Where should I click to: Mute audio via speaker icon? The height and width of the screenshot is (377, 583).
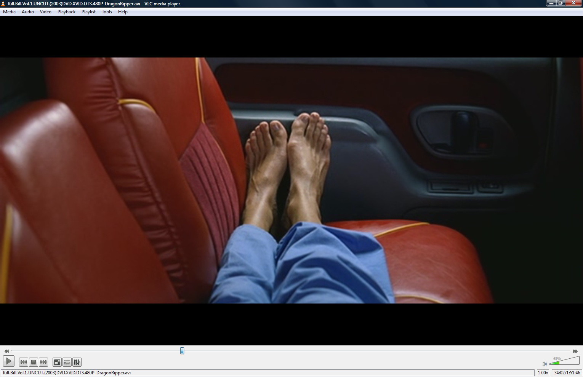(x=544, y=364)
